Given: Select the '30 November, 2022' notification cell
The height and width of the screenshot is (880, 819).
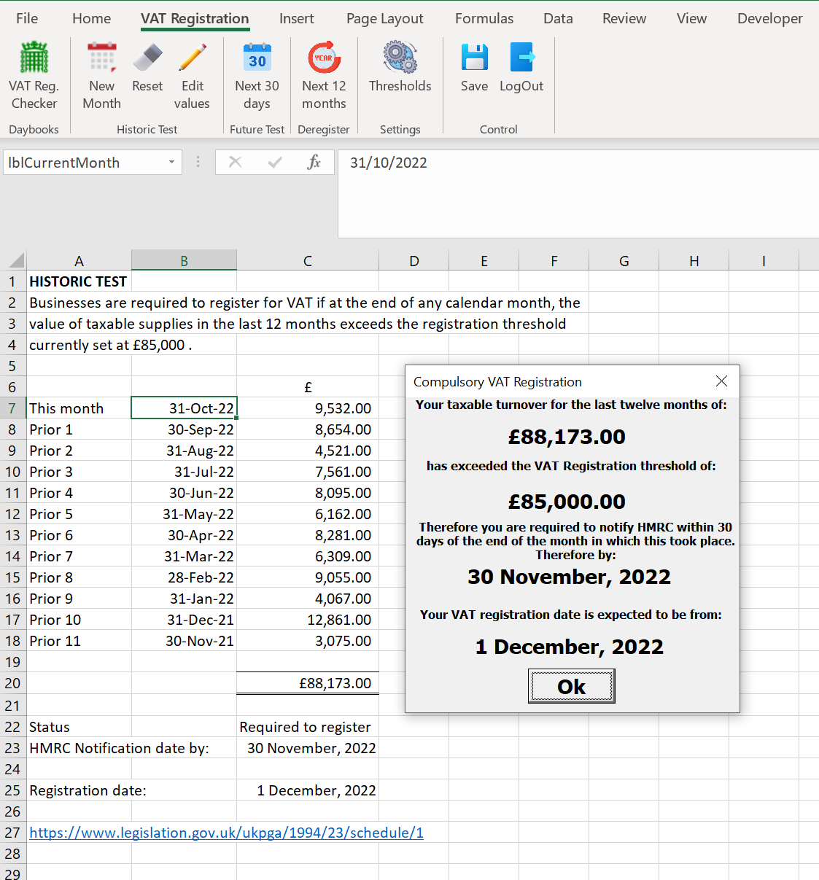Looking at the screenshot, I should point(308,748).
